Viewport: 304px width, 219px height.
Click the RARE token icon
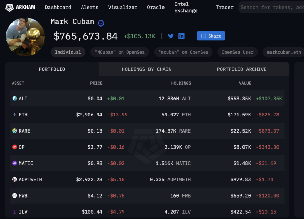15,131
